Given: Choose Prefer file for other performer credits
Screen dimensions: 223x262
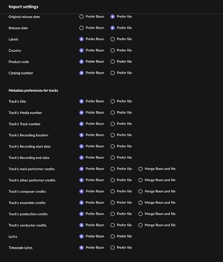Looking at the screenshot, I should click(x=113, y=180).
